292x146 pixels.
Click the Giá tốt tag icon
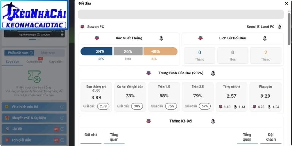[x=7, y=129]
